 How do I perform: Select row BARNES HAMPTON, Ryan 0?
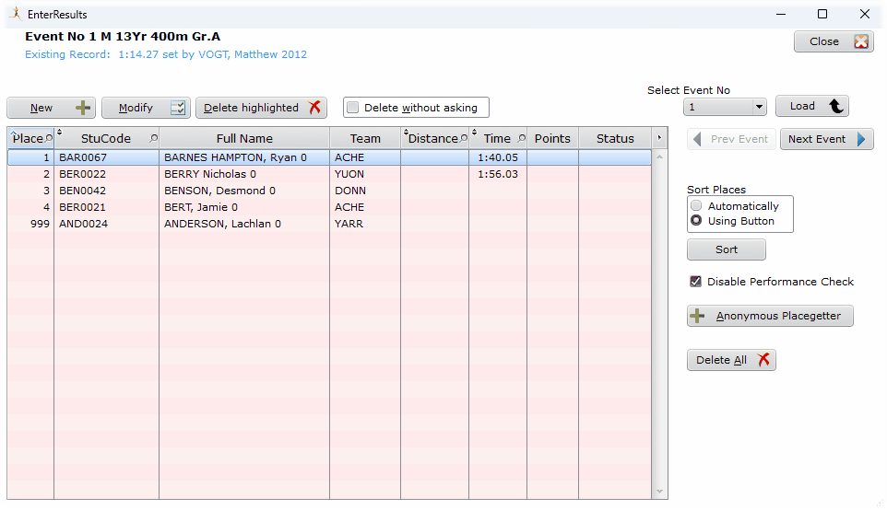(329, 157)
